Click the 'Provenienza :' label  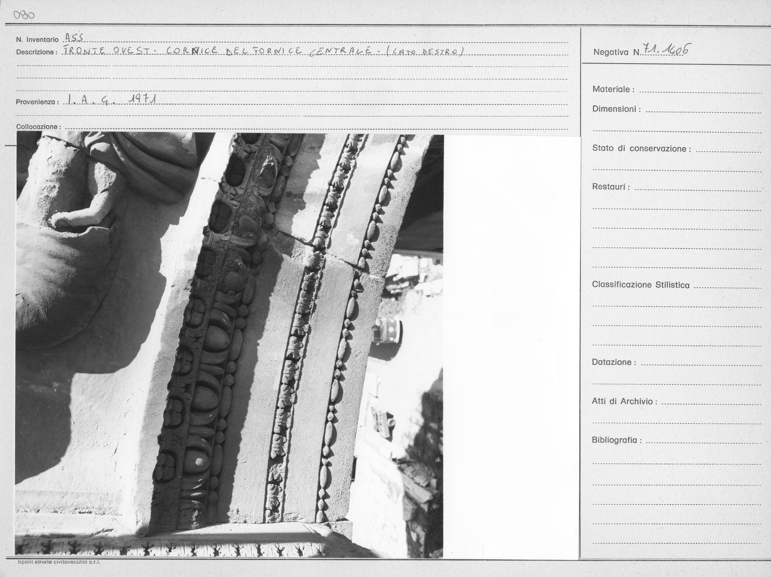coord(38,102)
